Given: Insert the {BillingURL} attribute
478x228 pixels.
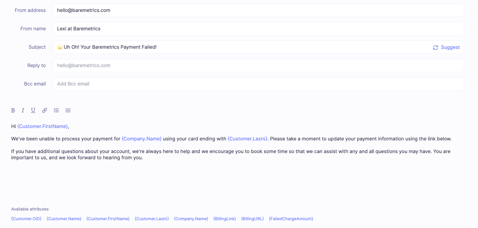Looking at the screenshot, I should (252, 219).
